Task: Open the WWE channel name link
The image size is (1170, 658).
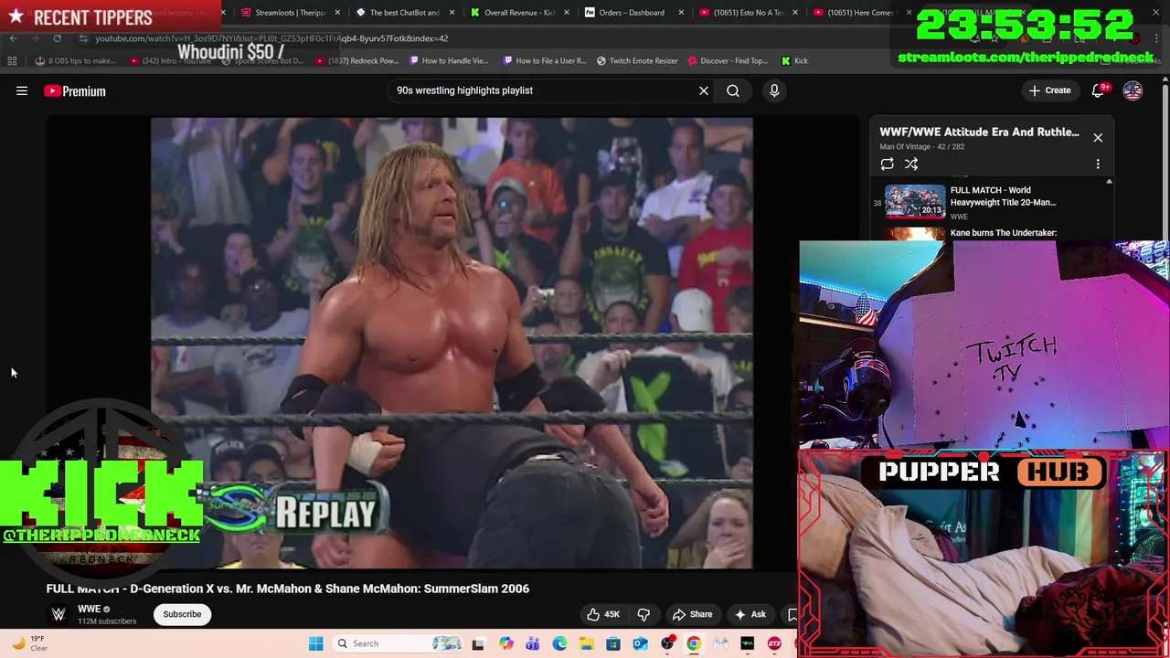Action: point(89,609)
